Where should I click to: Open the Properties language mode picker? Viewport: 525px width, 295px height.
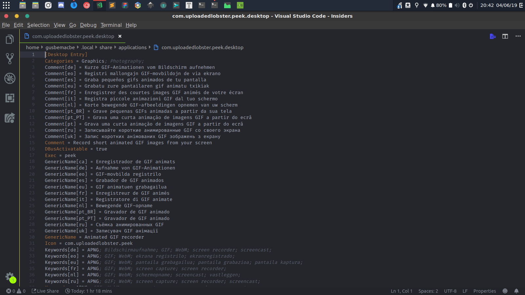tap(485, 291)
